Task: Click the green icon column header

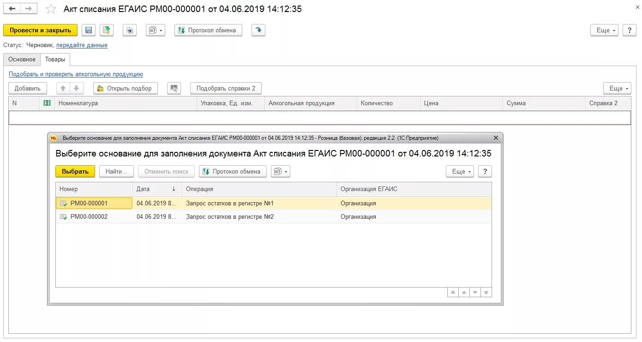Action: (47, 103)
